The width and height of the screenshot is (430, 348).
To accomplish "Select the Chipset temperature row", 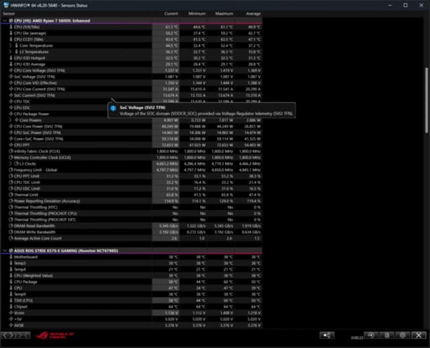I will (x=132, y=306).
